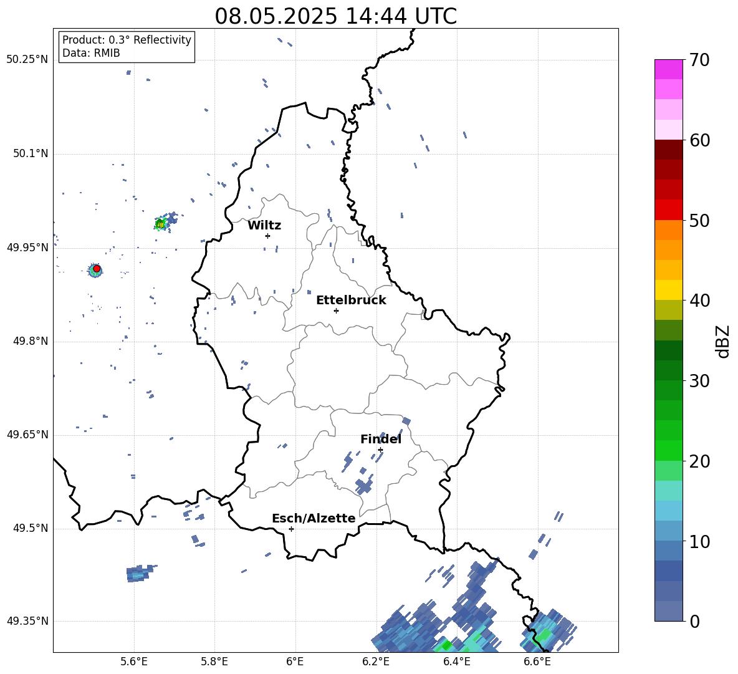738x674 pixels.
Task: Click the colorbar tick label 70
Action: (699, 60)
